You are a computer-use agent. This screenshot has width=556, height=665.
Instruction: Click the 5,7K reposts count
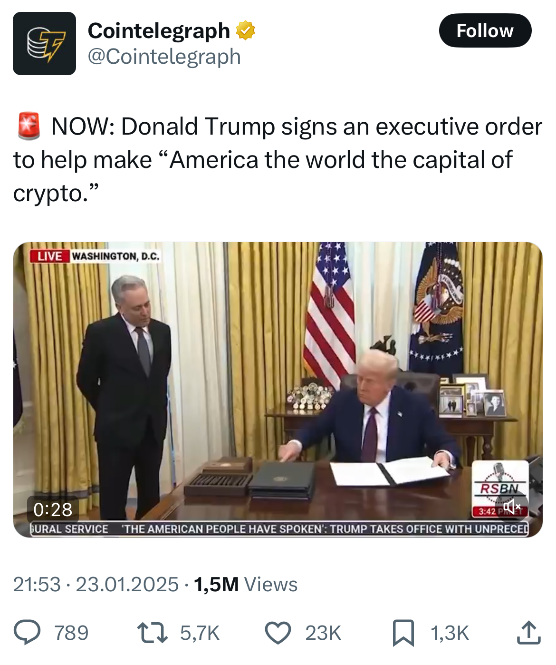[x=200, y=633]
